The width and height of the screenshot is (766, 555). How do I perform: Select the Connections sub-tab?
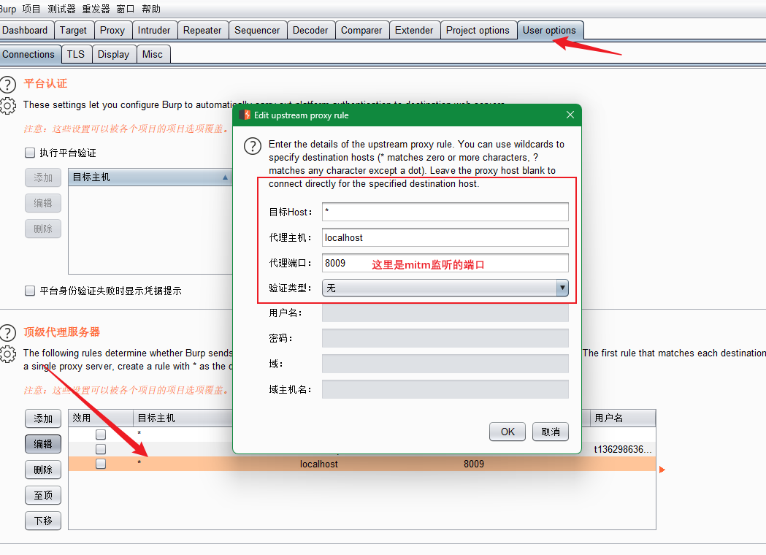pos(28,54)
